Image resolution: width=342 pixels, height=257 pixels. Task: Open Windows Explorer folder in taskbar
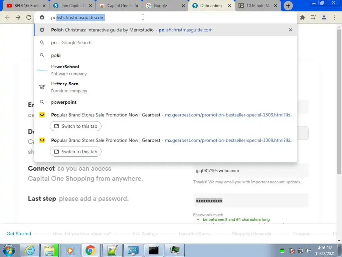[x=49, y=250]
